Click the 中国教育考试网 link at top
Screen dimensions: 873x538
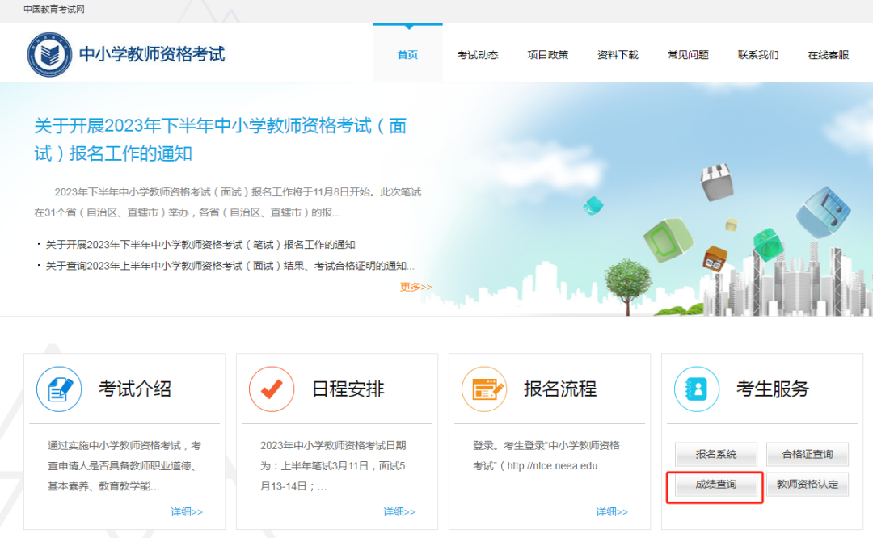54,10
